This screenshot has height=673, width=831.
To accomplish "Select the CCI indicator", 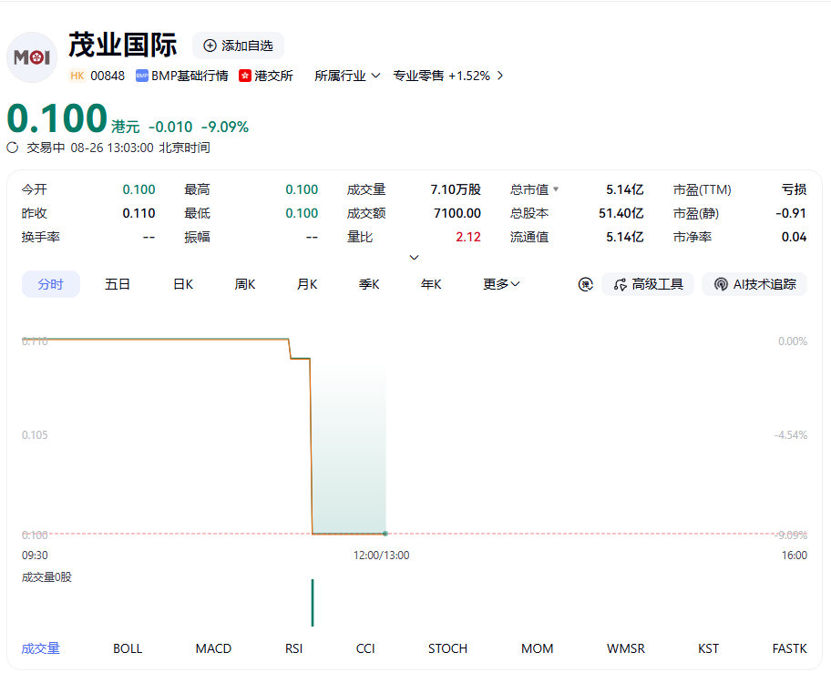I will pyautogui.click(x=365, y=648).
